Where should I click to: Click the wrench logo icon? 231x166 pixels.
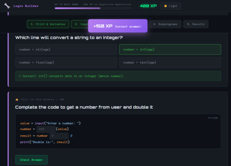click(x=7, y=6)
